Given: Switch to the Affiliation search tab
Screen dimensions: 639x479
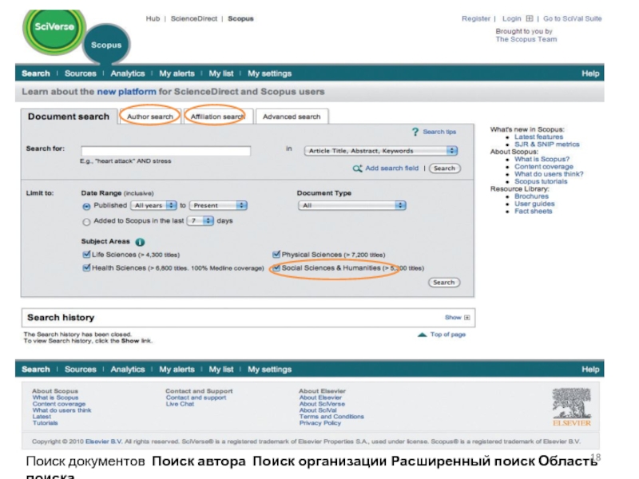Looking at the screenshot, I should (x=217, y=117).
